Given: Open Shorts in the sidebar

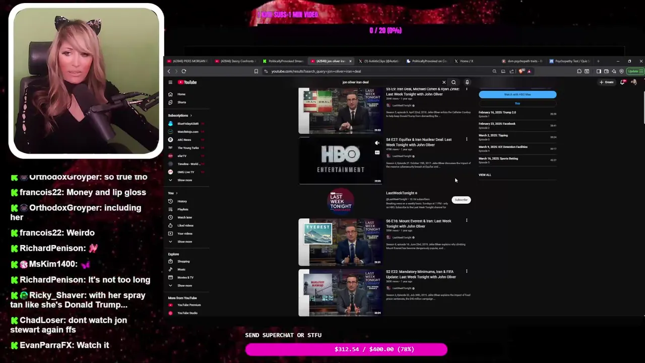Looking at the screenshot, I should [181, 102].
